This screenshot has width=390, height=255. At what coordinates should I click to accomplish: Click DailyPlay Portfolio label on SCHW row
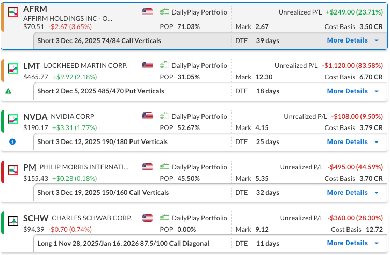(x=199, y=218)
